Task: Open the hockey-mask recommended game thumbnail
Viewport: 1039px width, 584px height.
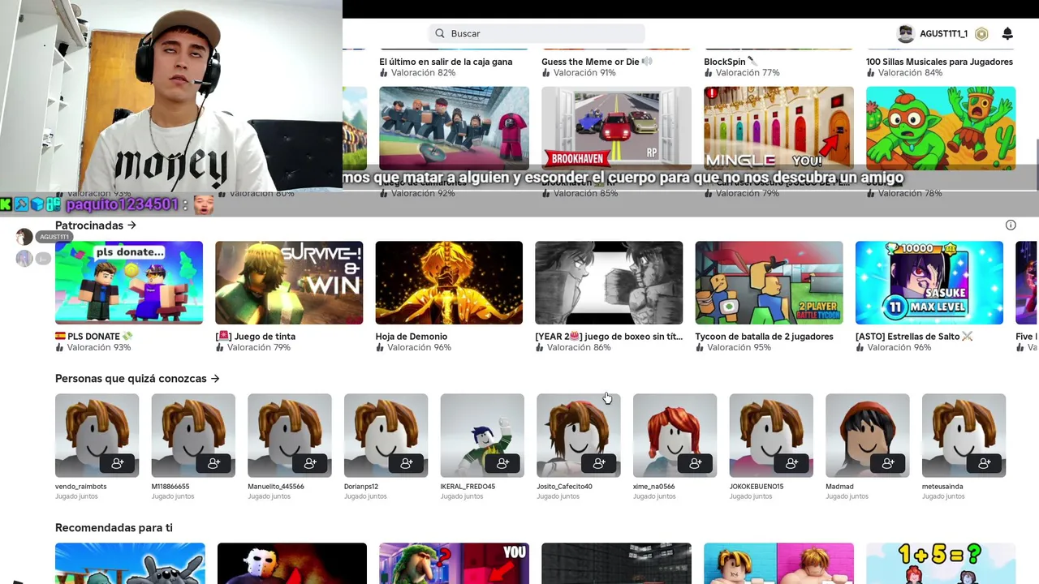Action: click(292, 564)
